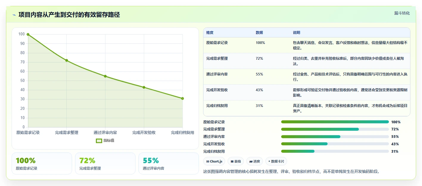Click the 原始需求记录 progress bar
The height and width of the screenshot is (186, 422).
(335, 122)
